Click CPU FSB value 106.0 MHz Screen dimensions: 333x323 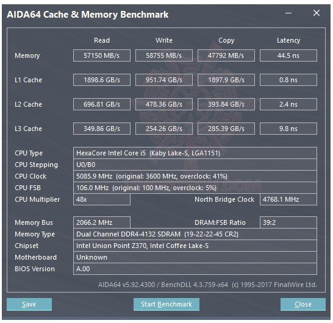(195, 188)
